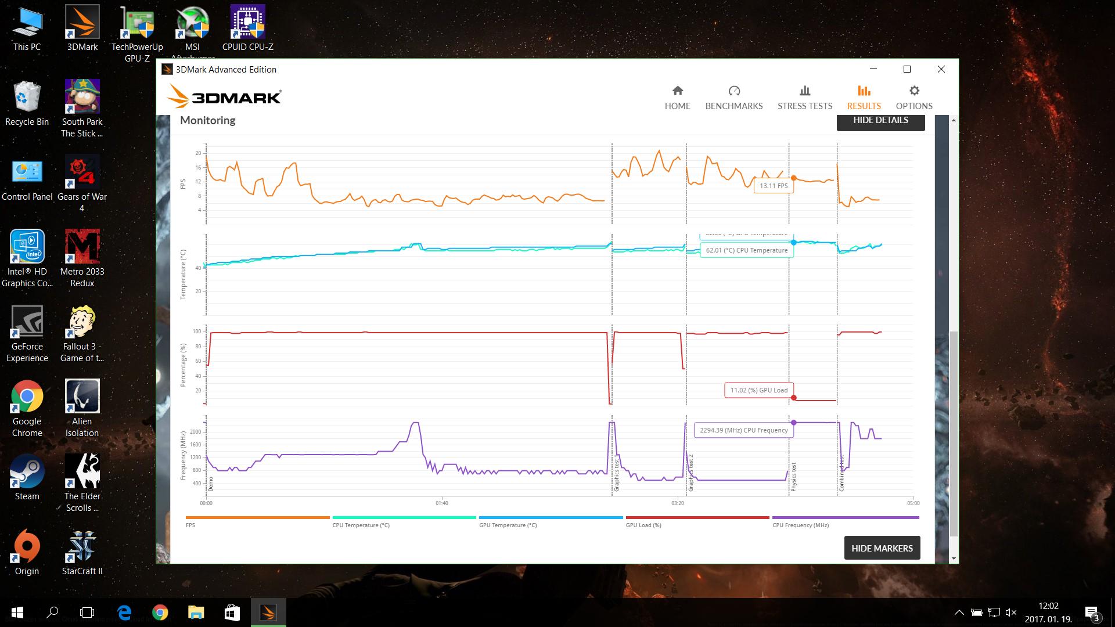The width and height of the screenshot is (1115, 627).
Task: Toggle FPS series in chart legend
Action: click(257, 517)
